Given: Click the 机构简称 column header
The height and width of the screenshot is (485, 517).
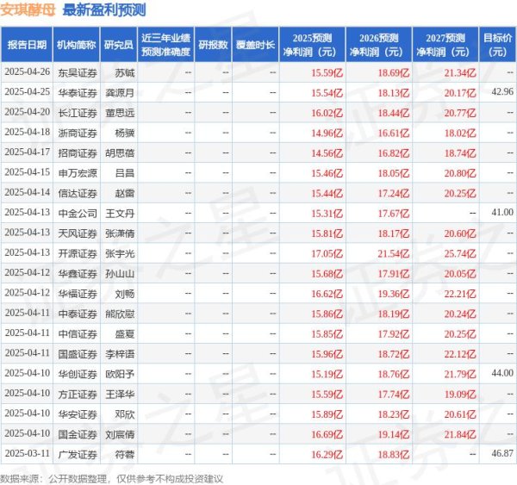Looking at the screenshot, I should pyautogui.click(x=76, y=44).
